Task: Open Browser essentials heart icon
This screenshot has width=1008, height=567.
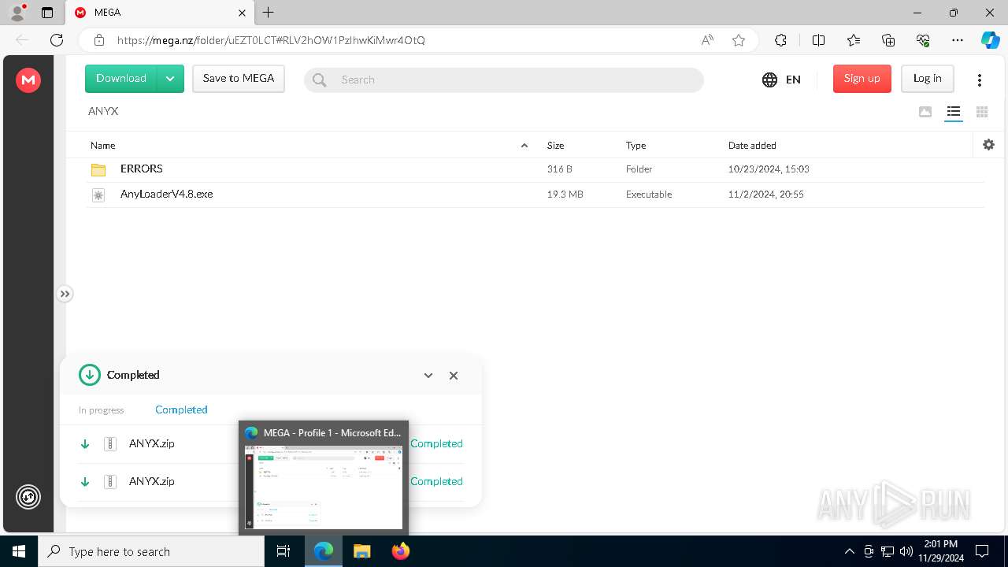Action: tap(923, 40)
